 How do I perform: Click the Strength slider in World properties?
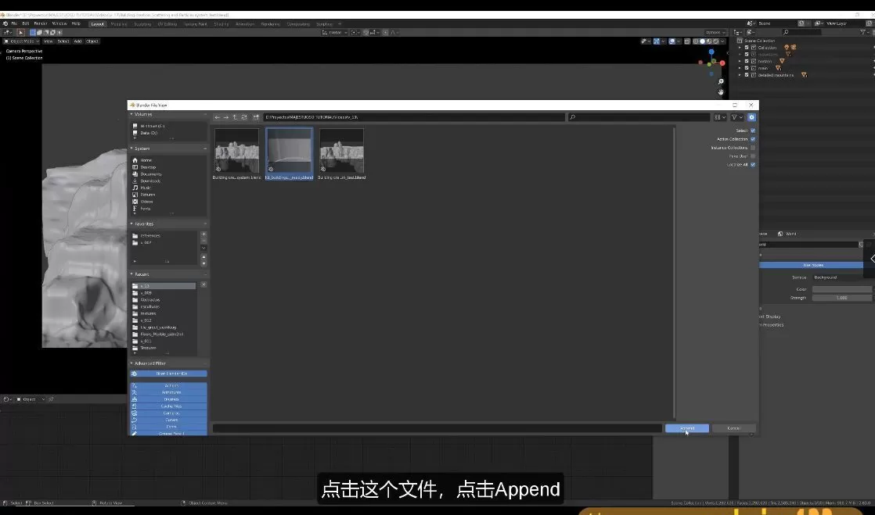coord(843,297)
